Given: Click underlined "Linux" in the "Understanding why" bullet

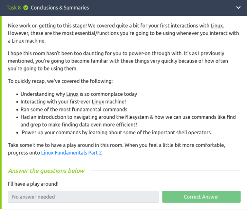Looking at the screenshot, I should coord(72,94).
